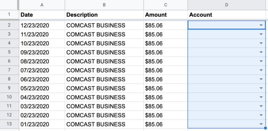Open the Account dropdown for 08/23/2020
Viewport: 268px width, 131px height.
[261, 61]
